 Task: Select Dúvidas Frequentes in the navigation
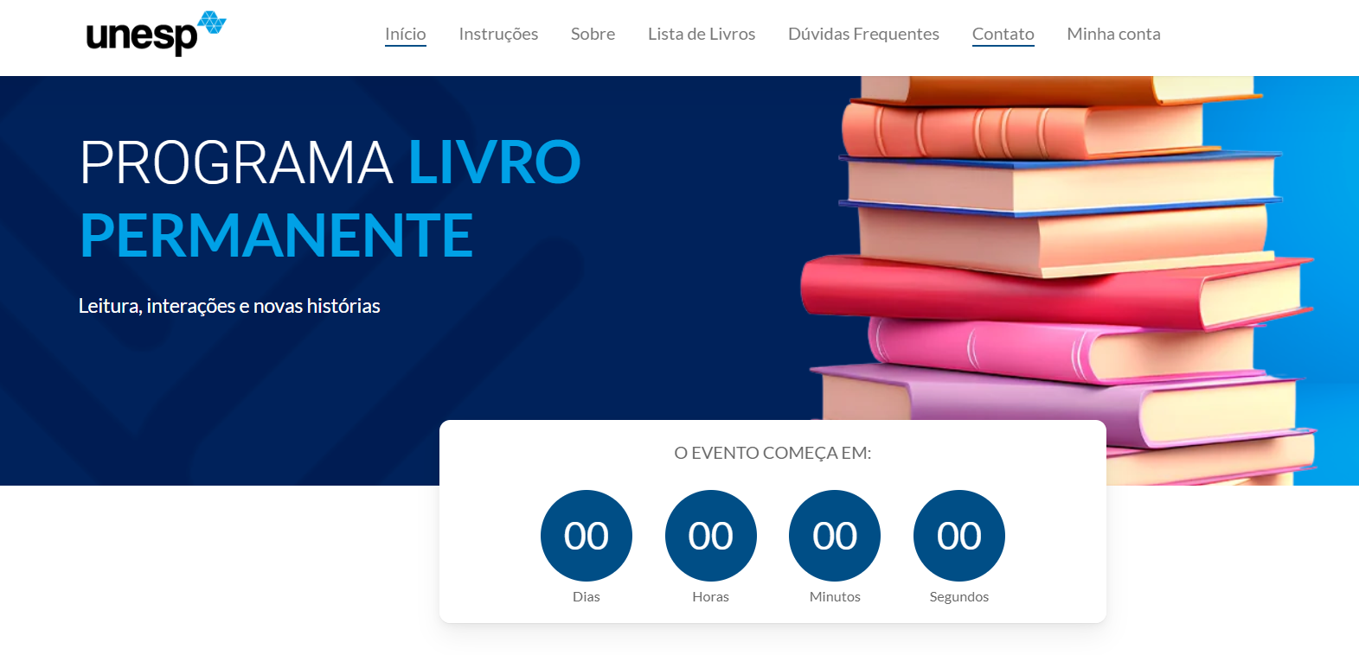coord(863,34)
